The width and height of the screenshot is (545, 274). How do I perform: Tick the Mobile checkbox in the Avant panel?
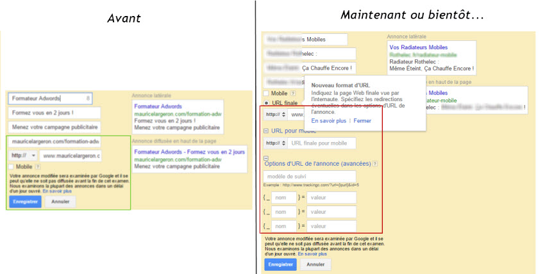[11, 167]
